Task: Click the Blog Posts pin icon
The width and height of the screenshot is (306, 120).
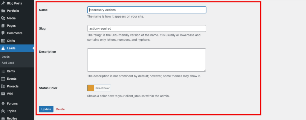Action: (x=3, y=3)
